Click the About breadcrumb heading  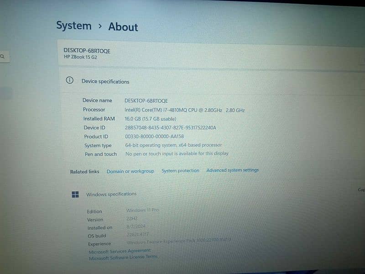123,27
